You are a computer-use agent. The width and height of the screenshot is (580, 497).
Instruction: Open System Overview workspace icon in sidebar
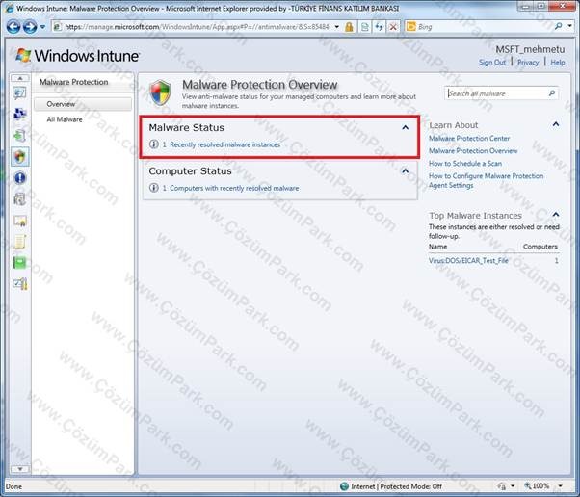pos(19,92)
